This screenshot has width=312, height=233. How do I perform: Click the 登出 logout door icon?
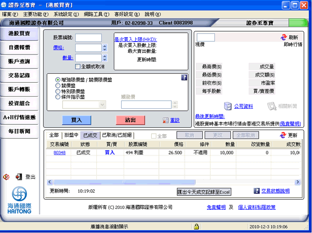19,177
